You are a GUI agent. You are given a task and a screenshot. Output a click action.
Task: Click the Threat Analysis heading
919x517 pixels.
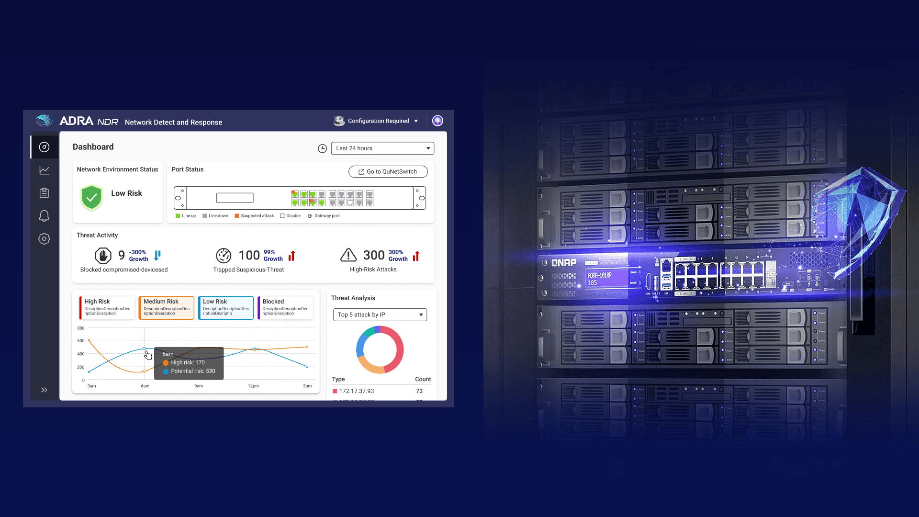[353, 298]
